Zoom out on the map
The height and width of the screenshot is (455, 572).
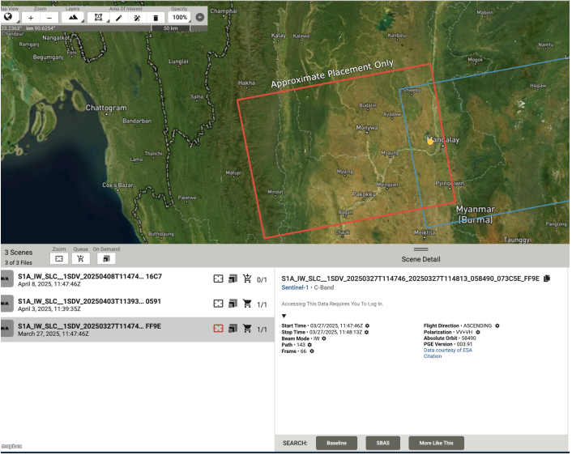pyautogui.click(x=49, y=17)
